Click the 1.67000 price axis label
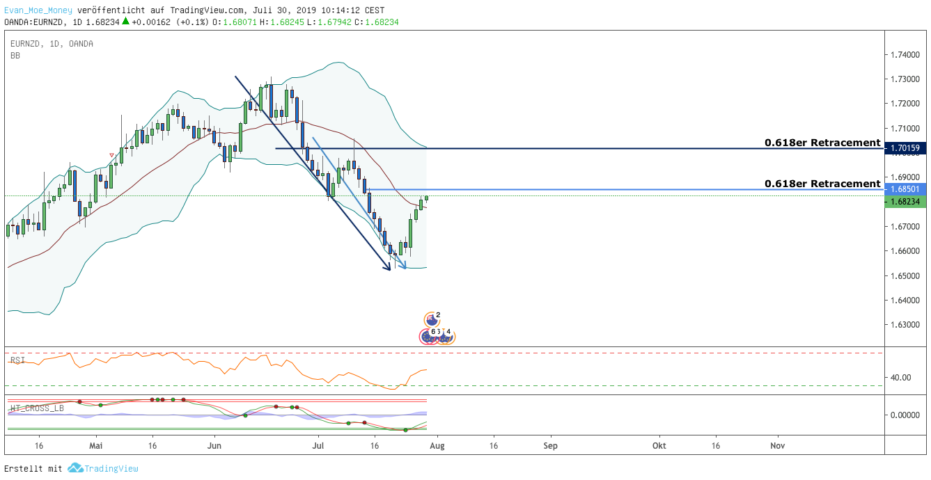Viewport: 931px width, 480px height. tap(906, 227)
